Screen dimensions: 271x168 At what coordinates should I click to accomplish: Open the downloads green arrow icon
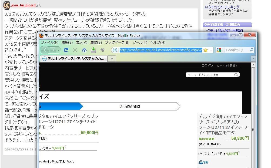point(93,50)
